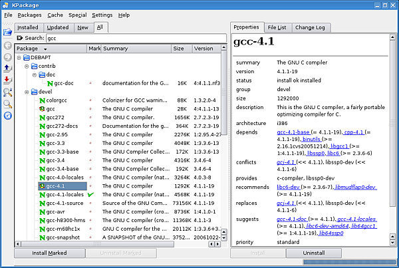The image size is (399, 268).
Task: Click the blue reload icon in sidebar
Action: pyautogui.click(x=7, y=115)
